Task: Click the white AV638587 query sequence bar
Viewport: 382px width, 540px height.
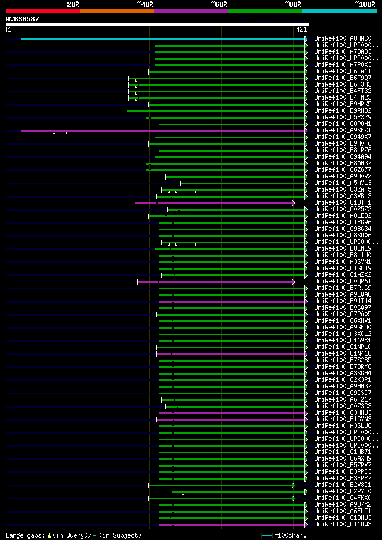Action: point(158,24)
